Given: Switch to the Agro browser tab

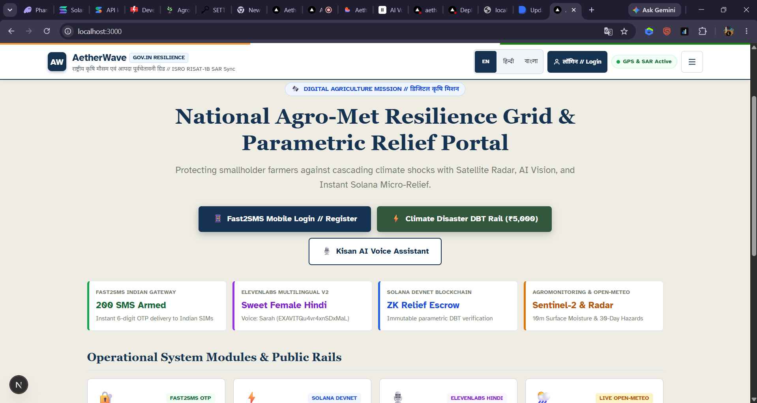Looking at the screenshot, I should [178, 10].
